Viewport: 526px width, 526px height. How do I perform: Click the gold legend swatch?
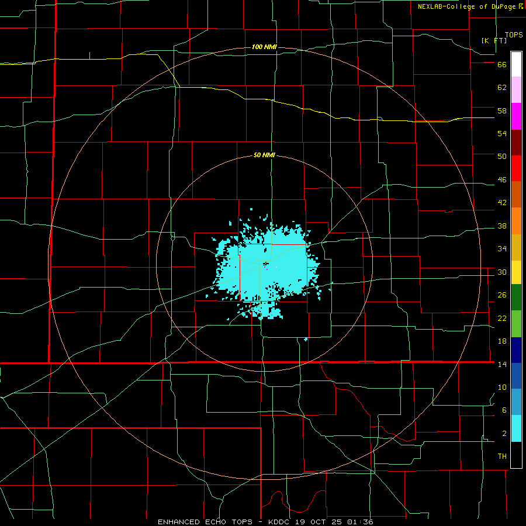coord(516,247)
